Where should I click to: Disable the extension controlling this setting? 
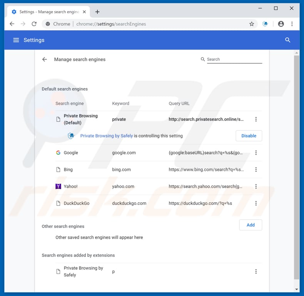point(249,136)
